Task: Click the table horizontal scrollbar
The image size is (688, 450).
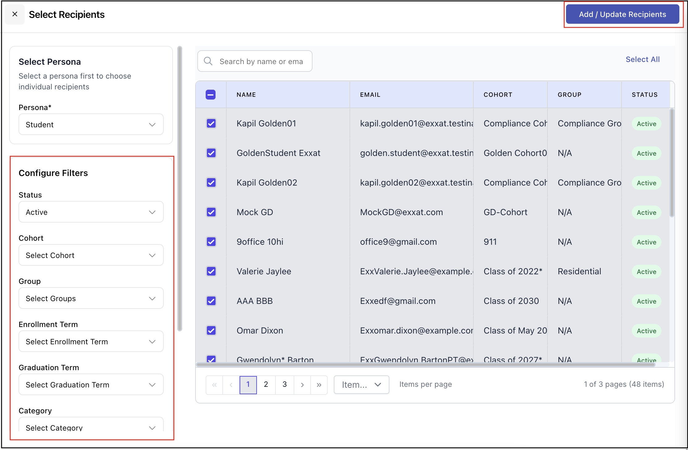Action: click(x=426, y=365)
